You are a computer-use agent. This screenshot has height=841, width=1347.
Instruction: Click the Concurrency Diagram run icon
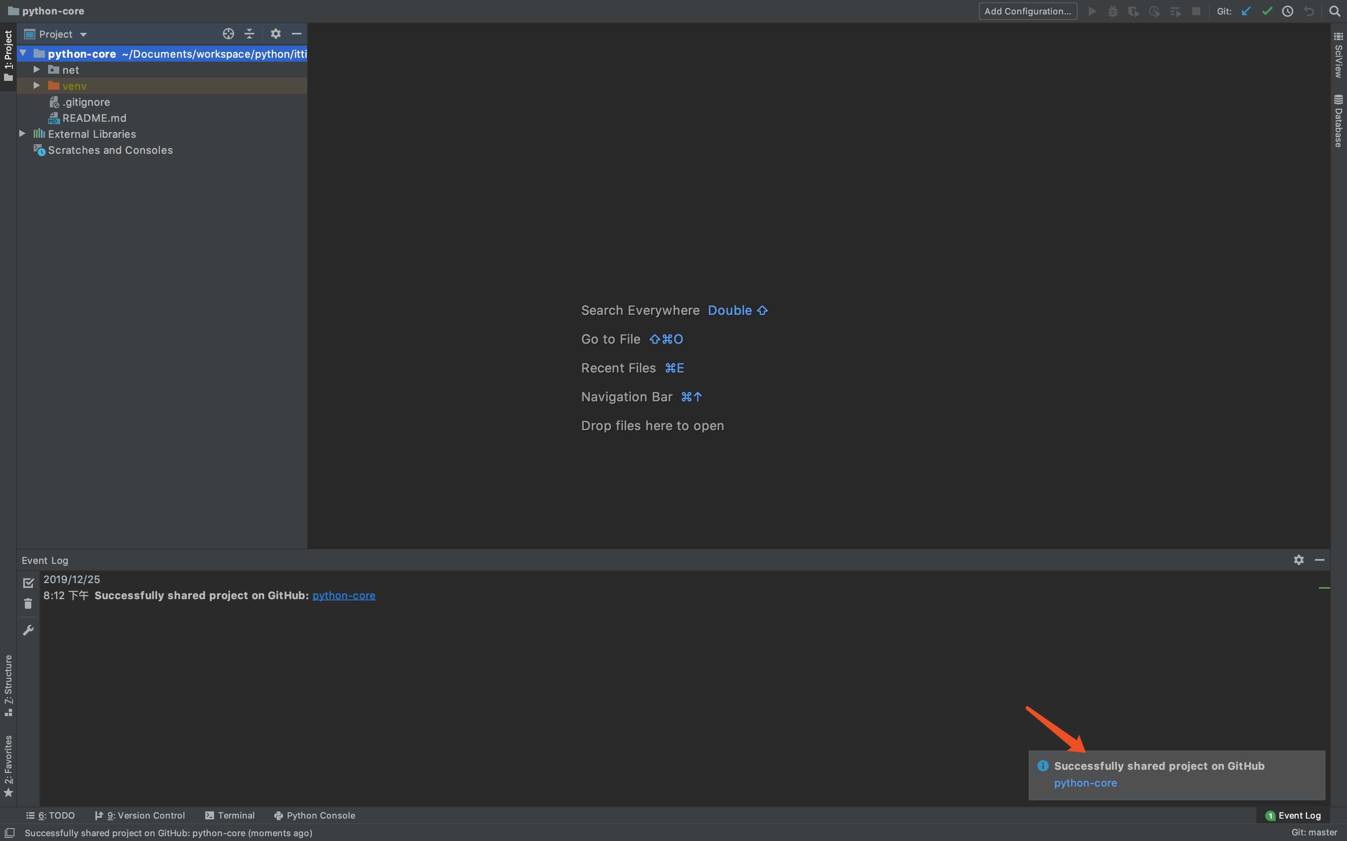click(1175, 11)
